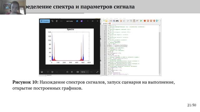Click the previous breakpoint icon in Octave
This screenshot has height=112, width=200.
pos(148,21)
